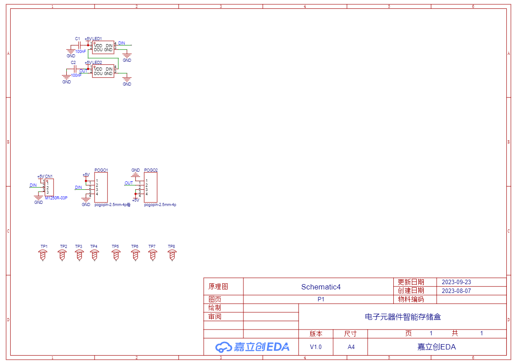Click the LED1 designator text
This screenshot has height=364, width=517.
(97, 39)
